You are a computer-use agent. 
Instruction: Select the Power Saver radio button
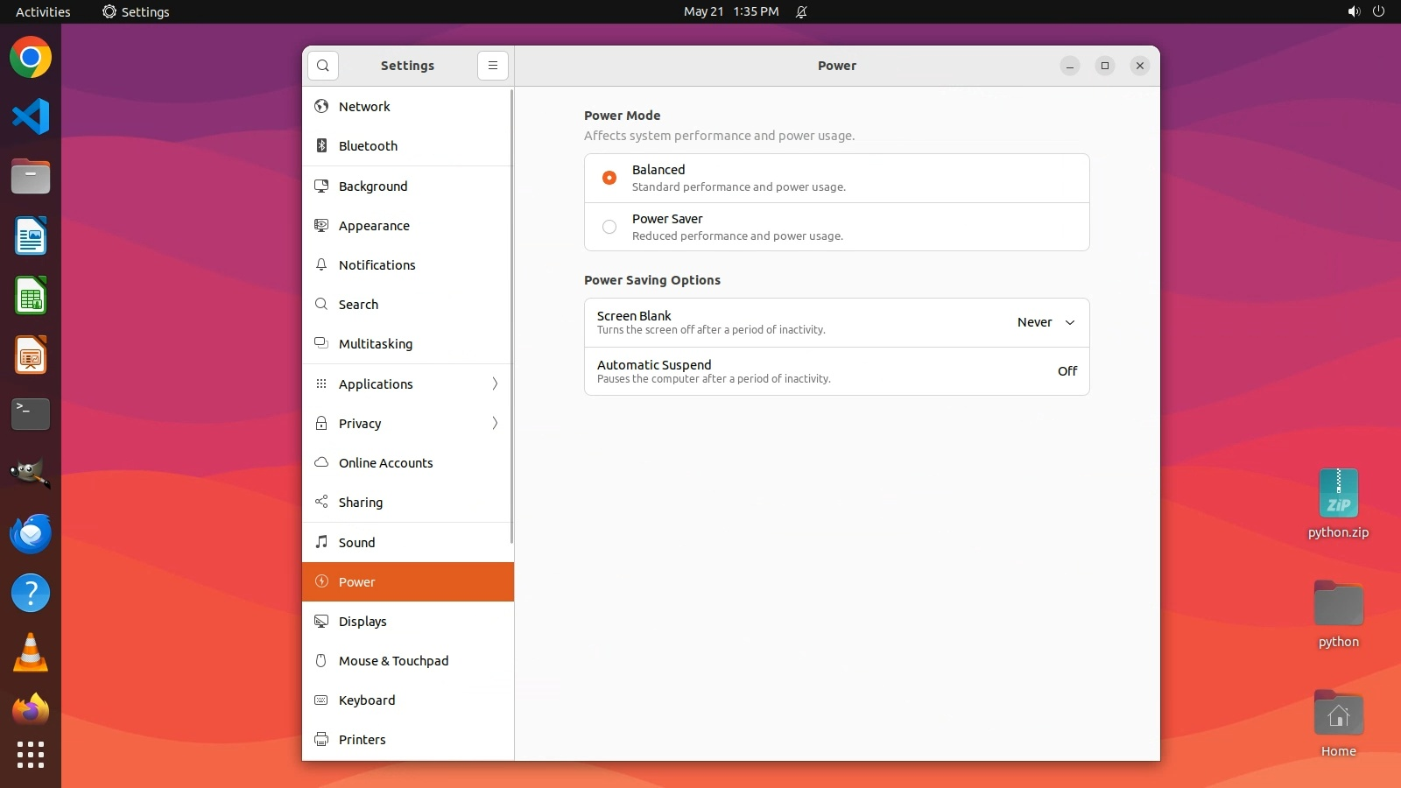pos(609,227)
